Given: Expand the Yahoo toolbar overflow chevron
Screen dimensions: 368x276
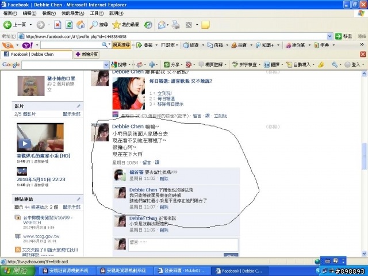Looking at the screenshot, I should (x=362, y=45).
